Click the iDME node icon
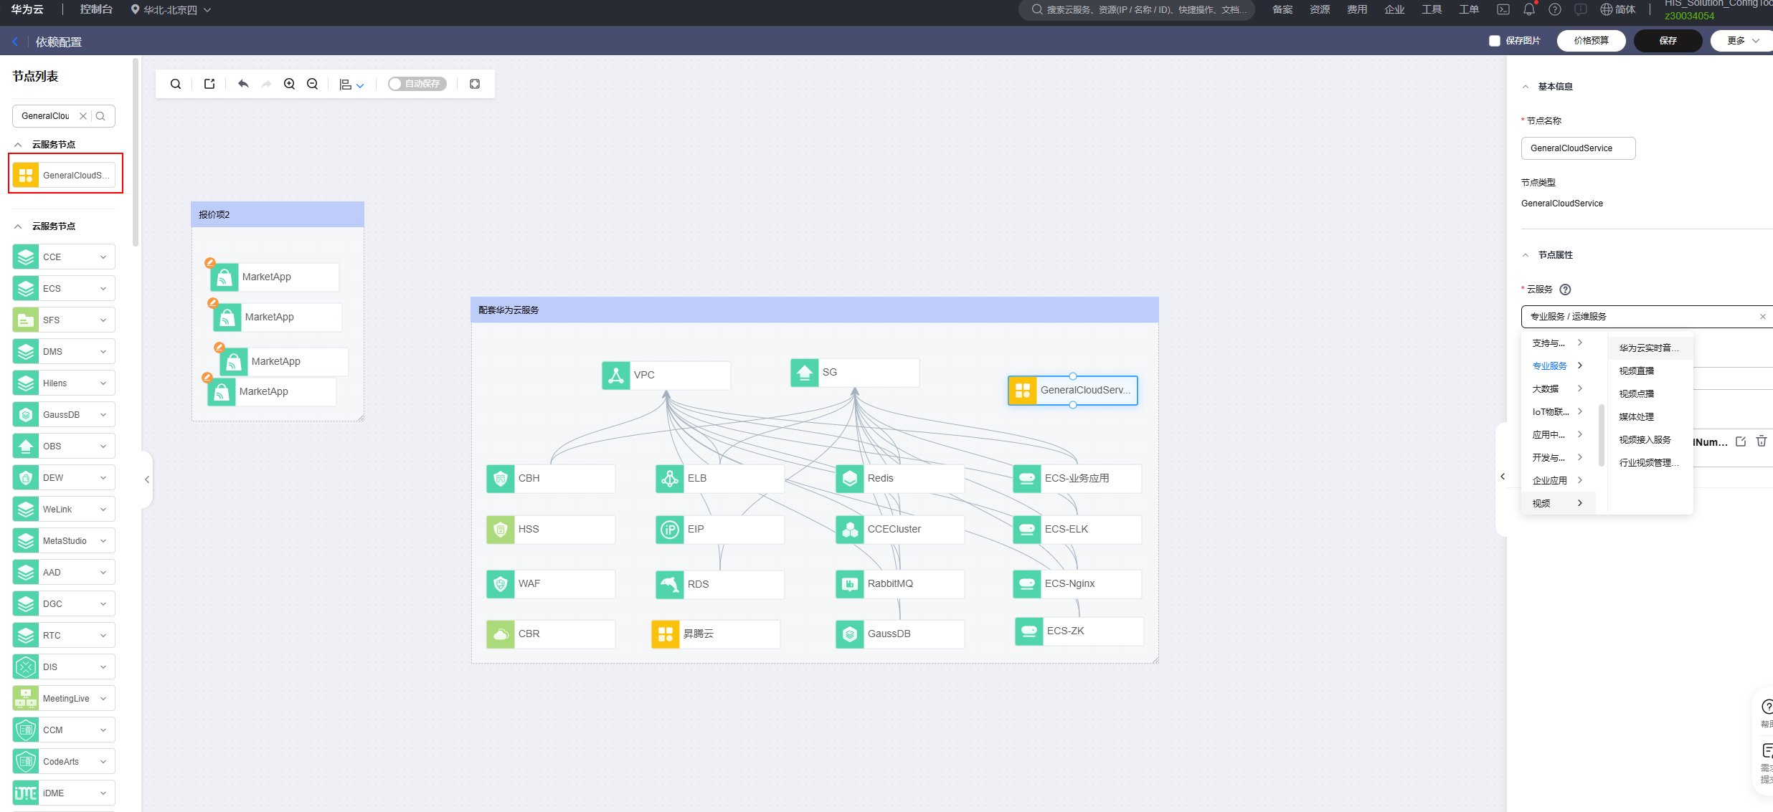 pos(26,793)
